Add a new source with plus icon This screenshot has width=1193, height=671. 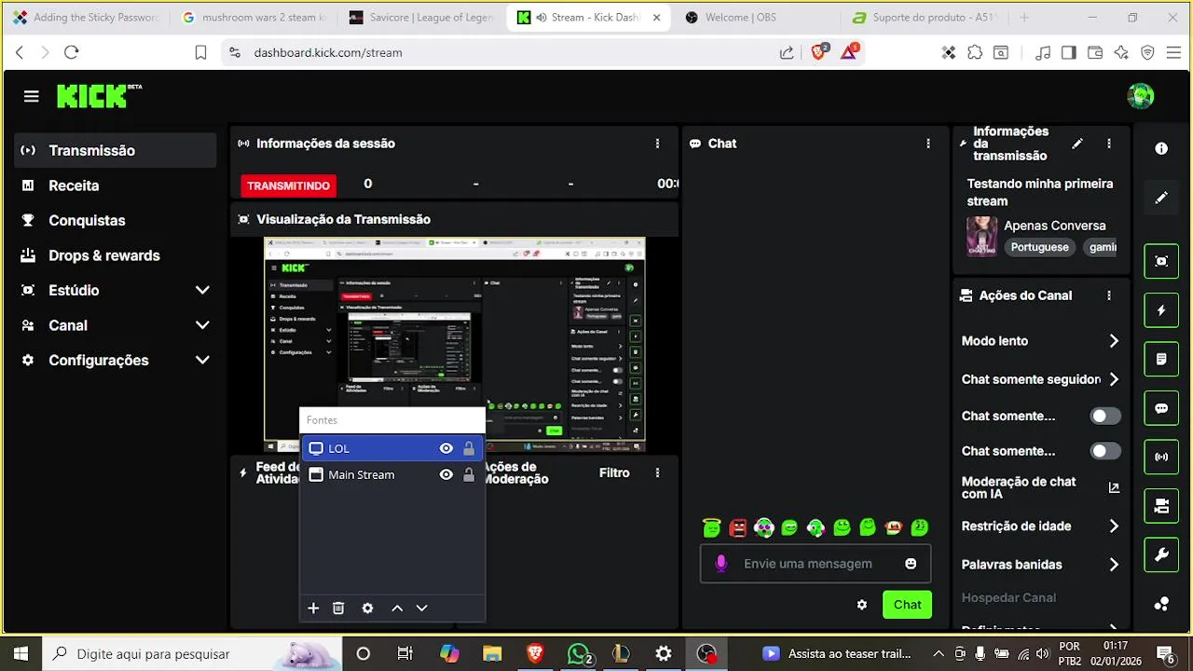(x=313, y=608)
